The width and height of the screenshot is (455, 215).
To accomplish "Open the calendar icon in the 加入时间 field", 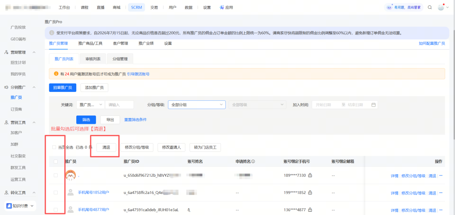I will tap(373, 105).
